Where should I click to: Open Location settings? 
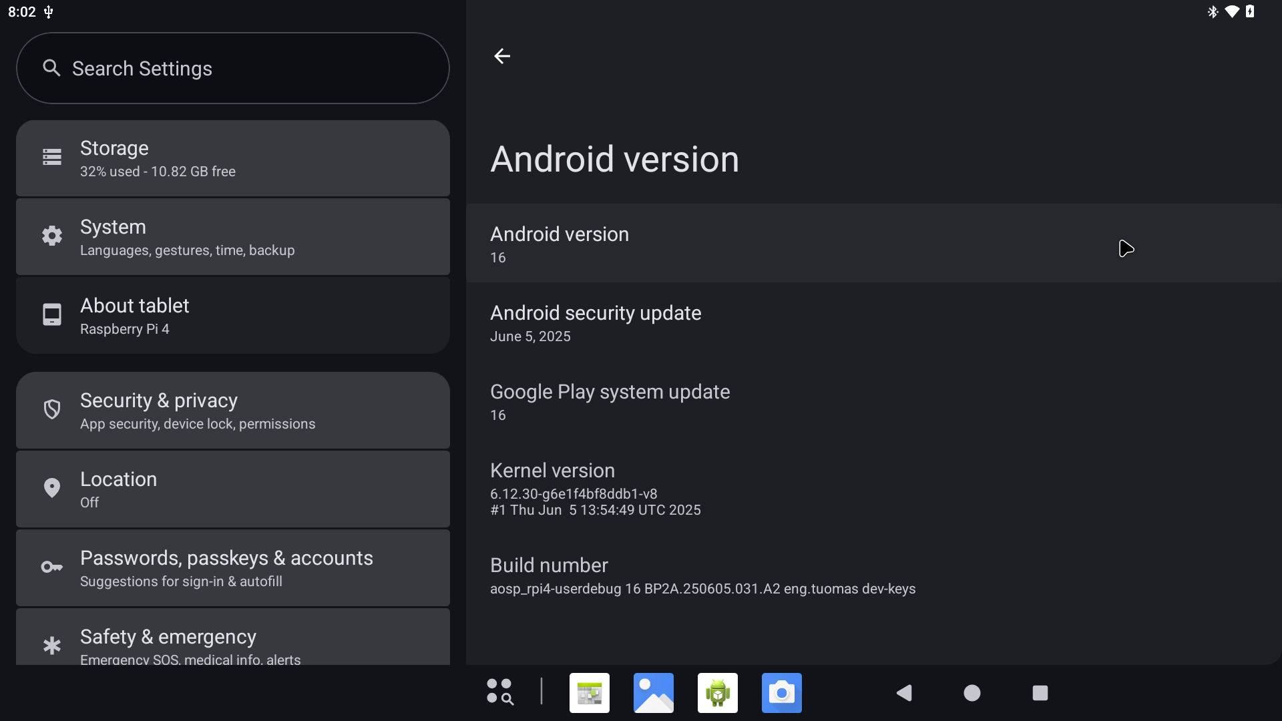point(232,490)
